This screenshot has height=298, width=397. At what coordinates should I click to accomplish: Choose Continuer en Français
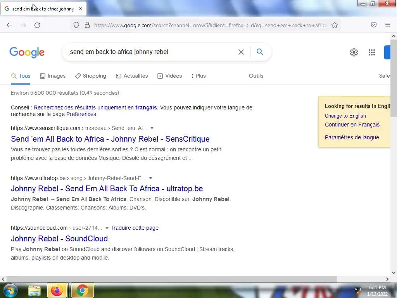click(x=352, y=125)
